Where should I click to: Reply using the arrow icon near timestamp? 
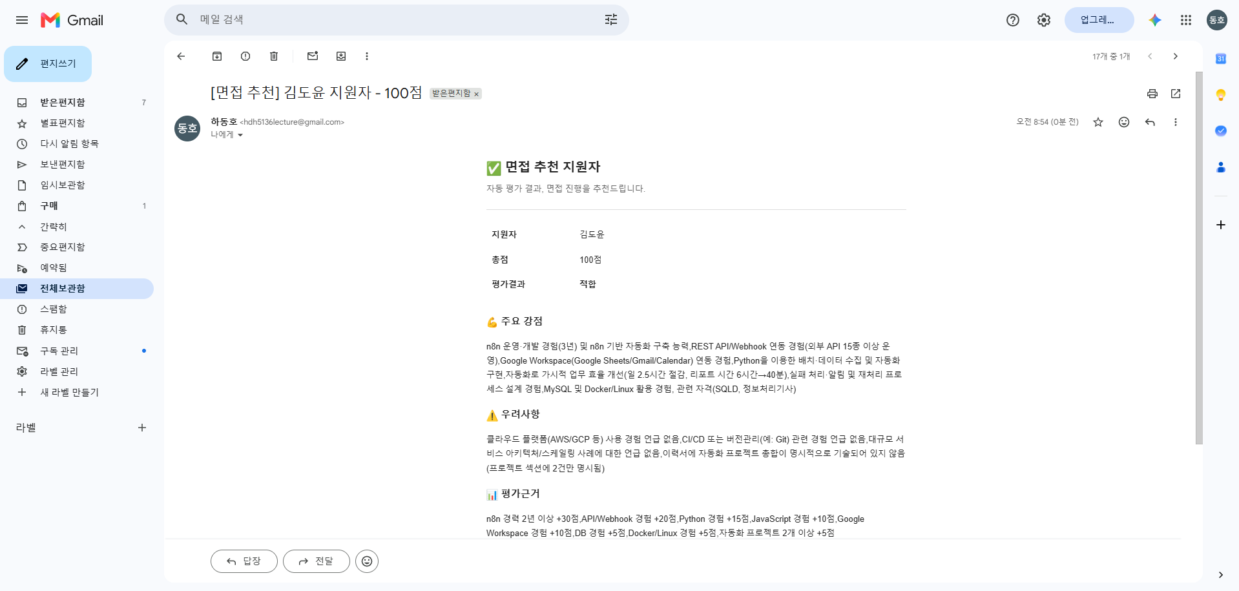1150,122
